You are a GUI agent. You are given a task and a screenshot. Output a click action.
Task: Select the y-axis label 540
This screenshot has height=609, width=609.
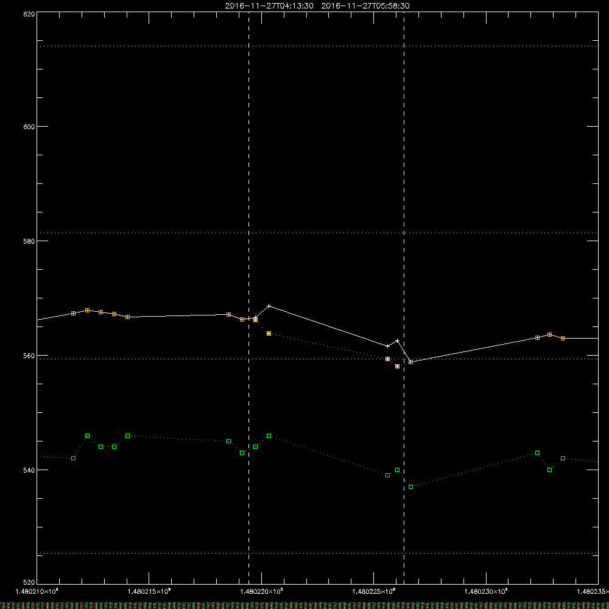29,470
